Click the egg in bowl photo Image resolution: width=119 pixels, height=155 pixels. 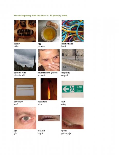coord(49,31)
